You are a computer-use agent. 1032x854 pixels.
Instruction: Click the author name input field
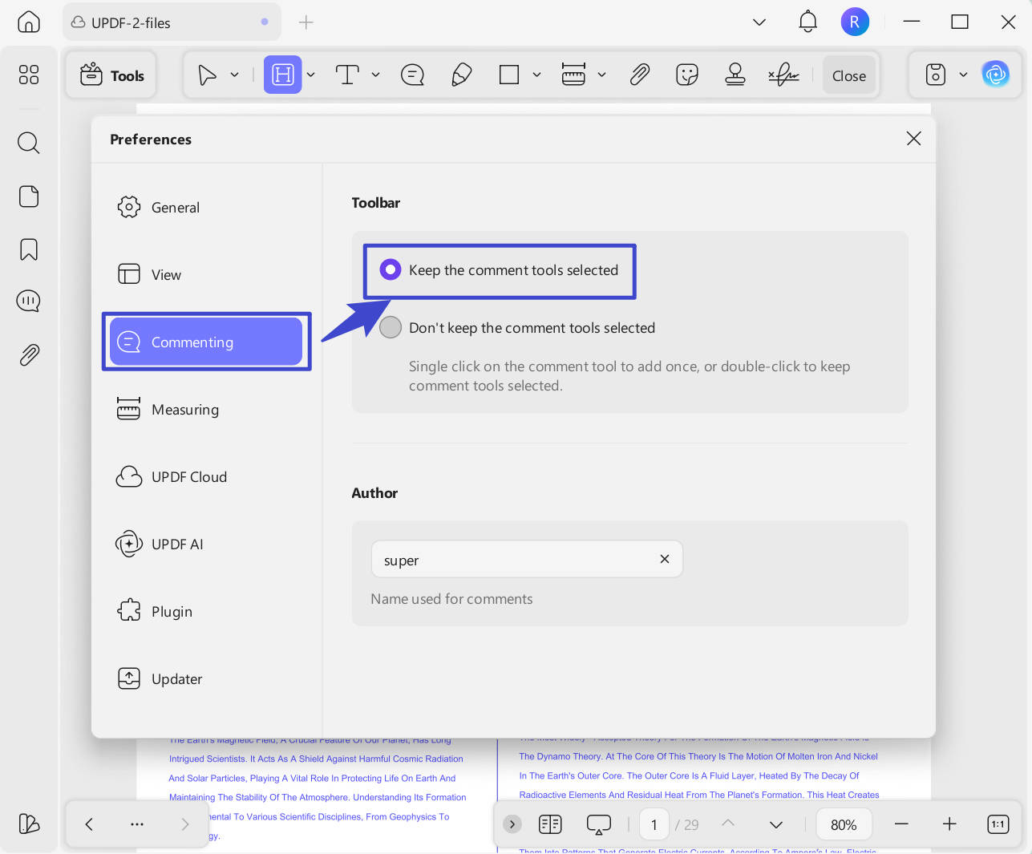pos(527,559)
